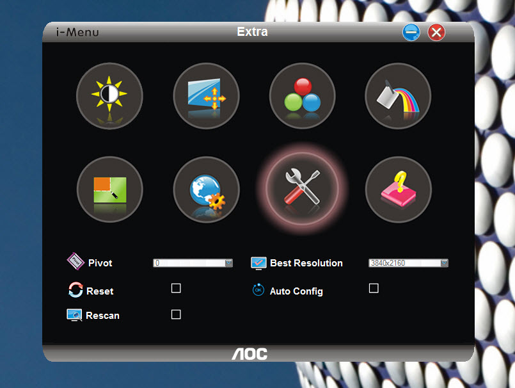
Task: Click the Auto Config label text
Action: pyautogui.click(x=296, y=291)
